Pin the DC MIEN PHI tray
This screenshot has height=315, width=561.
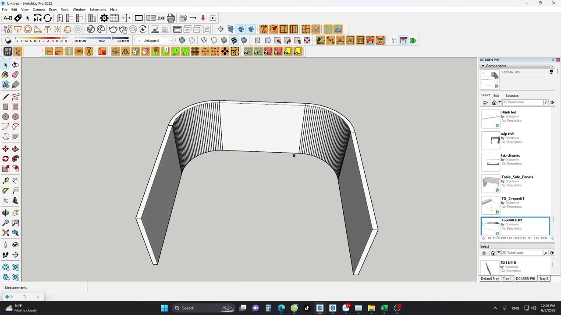(x=553, y=59)
